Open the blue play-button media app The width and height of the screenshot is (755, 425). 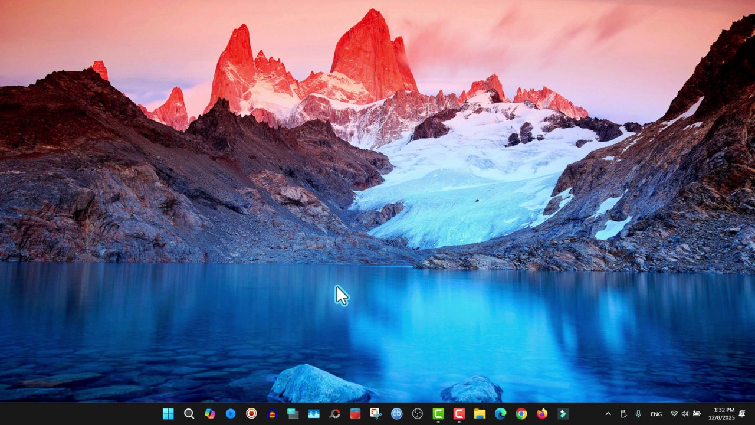point(231,414)
